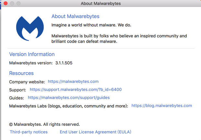Click the 'Company website:' label
Screen dimensions: 201x140
(27, 82)
